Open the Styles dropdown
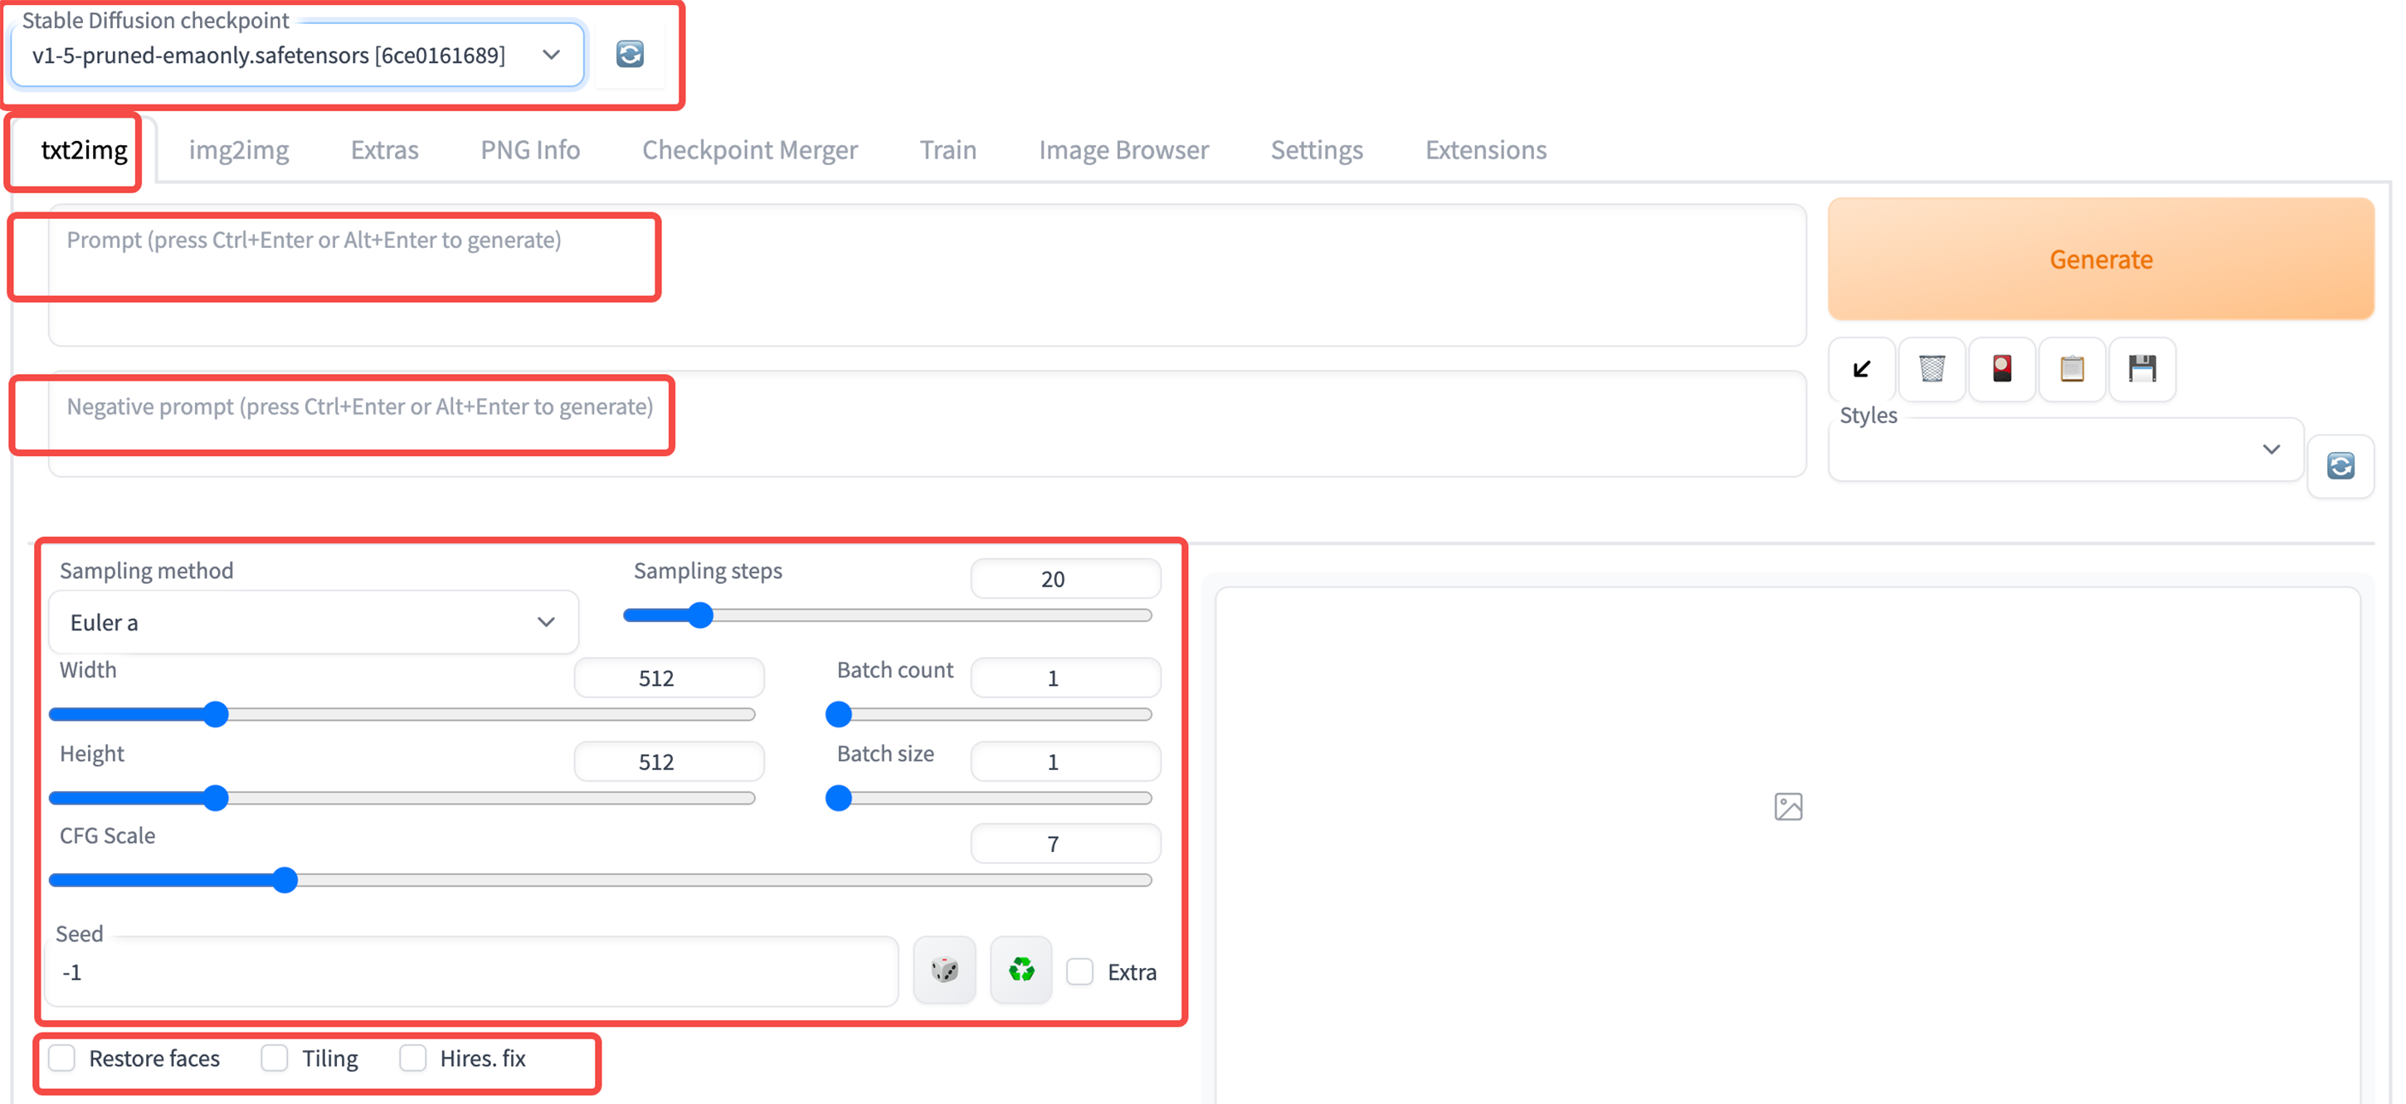 (2064, 450)
